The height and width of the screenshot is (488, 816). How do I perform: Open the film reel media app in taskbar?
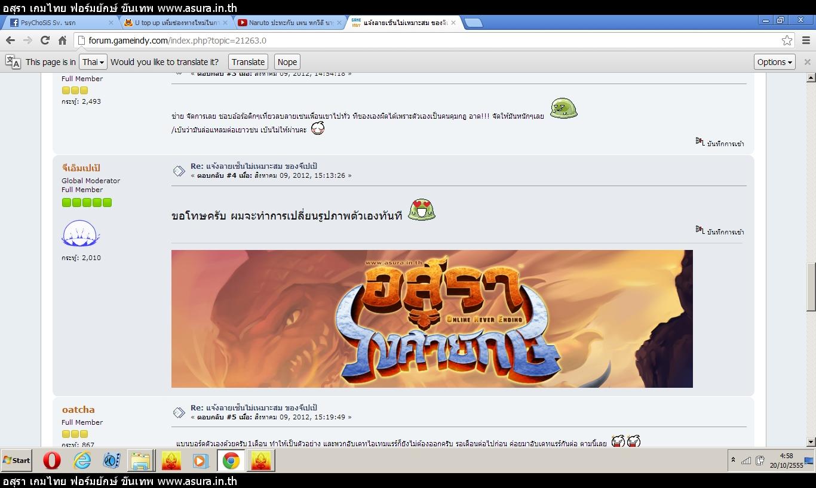[112, 461]
